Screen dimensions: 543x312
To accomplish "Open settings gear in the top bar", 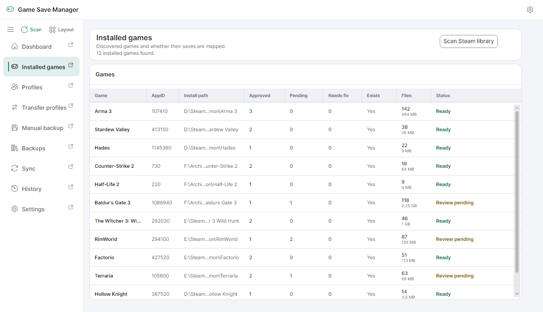I will 530,10.
